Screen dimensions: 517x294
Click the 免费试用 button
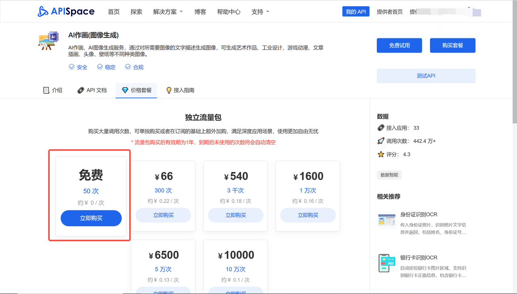399,45
